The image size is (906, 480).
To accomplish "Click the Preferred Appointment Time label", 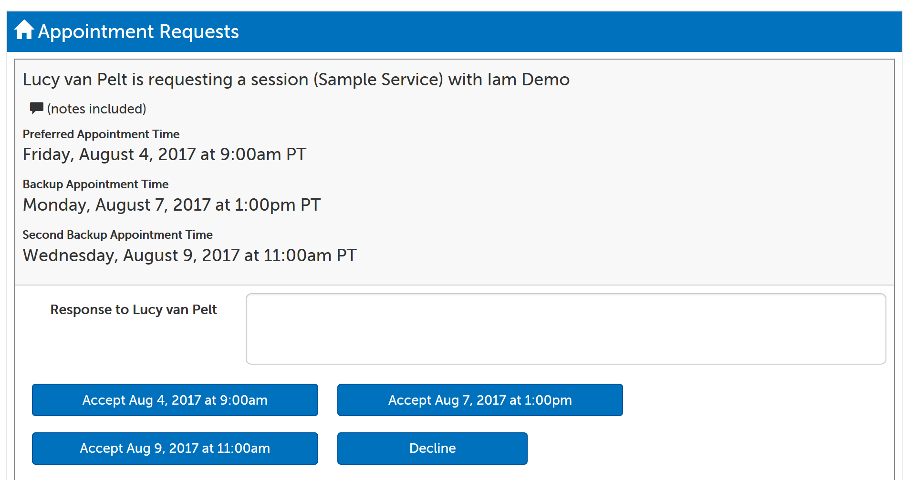I will click(101, 134).
